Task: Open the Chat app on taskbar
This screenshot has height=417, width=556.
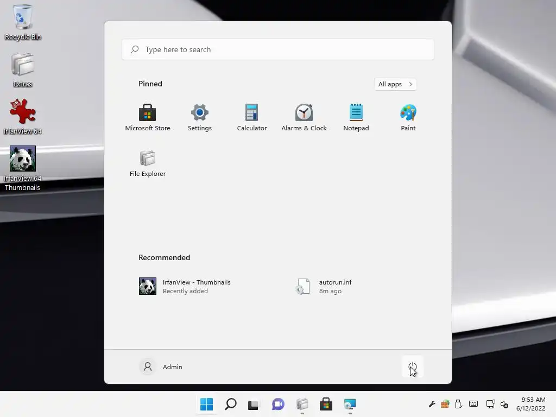Action: pyautogui.click(x=278, y=404)
